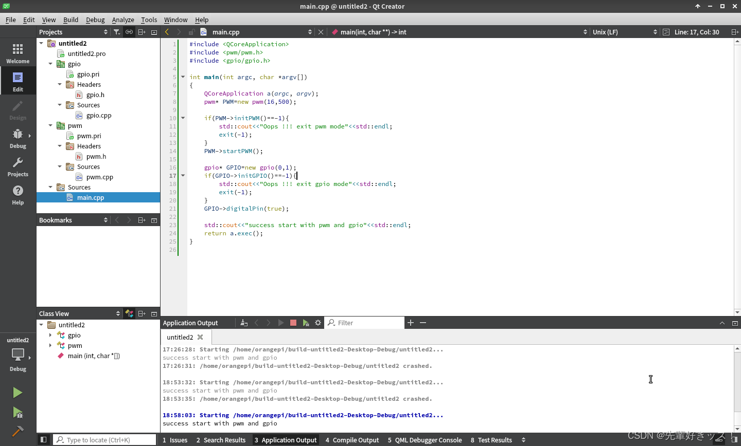Screen dimensions: 741x446
Task: Clear the Application Output pane
Action: (x=244, y=323)
